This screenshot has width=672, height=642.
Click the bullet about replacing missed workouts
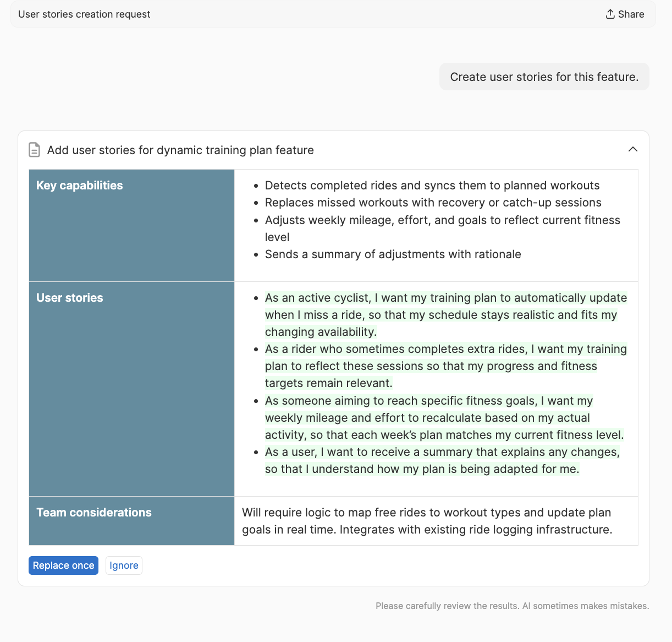[433, 203]
